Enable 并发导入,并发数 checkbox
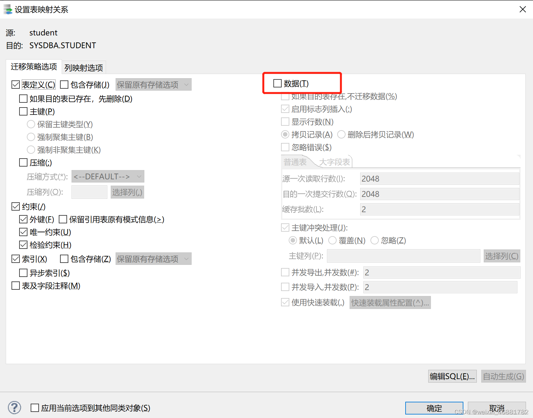 [285, 287]
